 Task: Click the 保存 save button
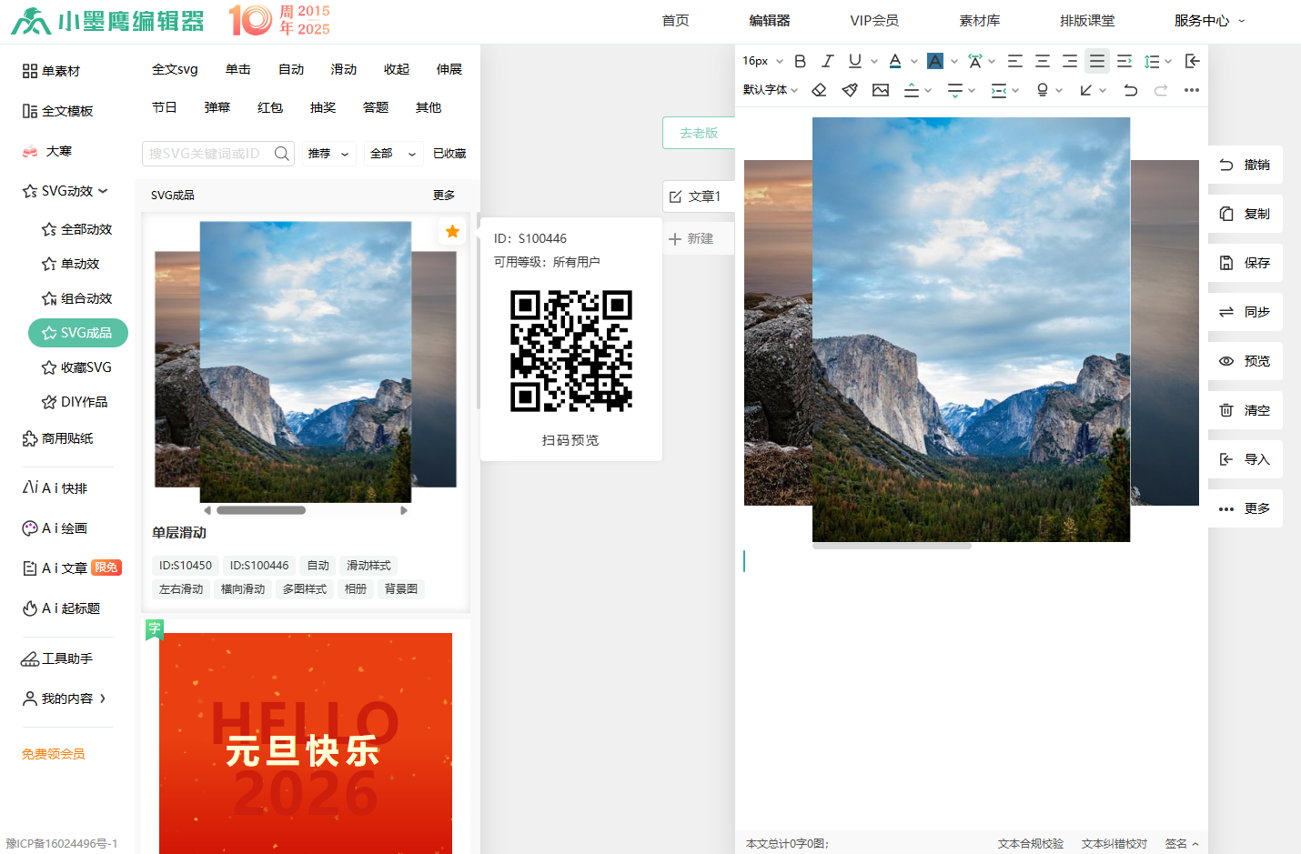1246,263
